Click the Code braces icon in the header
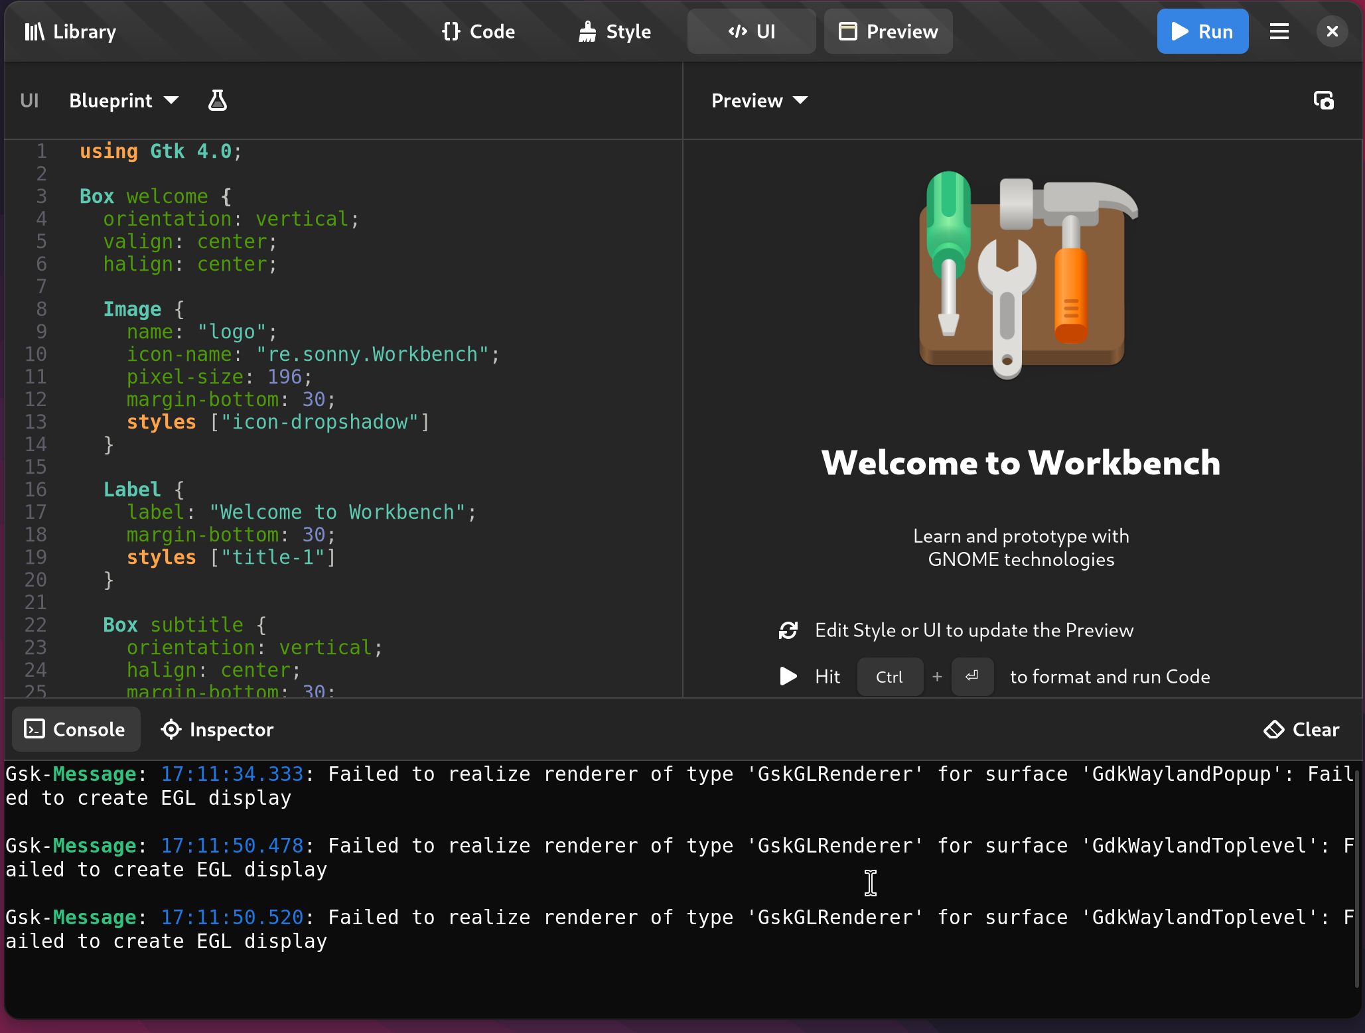The image size is (1365, 1033). click(451, 31)
